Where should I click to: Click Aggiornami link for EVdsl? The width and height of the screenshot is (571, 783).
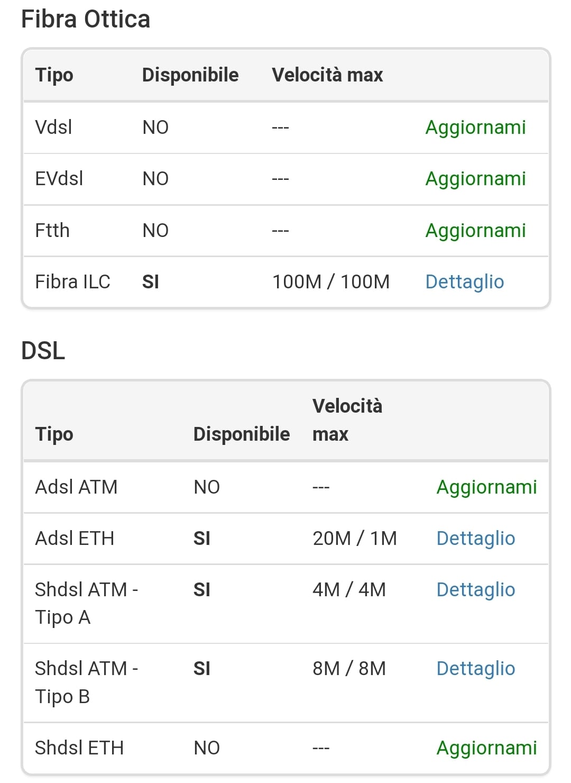(475, 179)
